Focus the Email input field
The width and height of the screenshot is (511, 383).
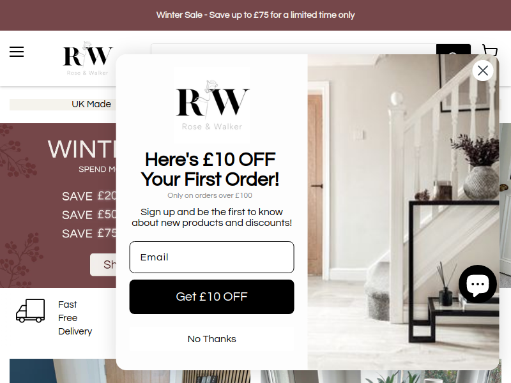pos(212,257)
